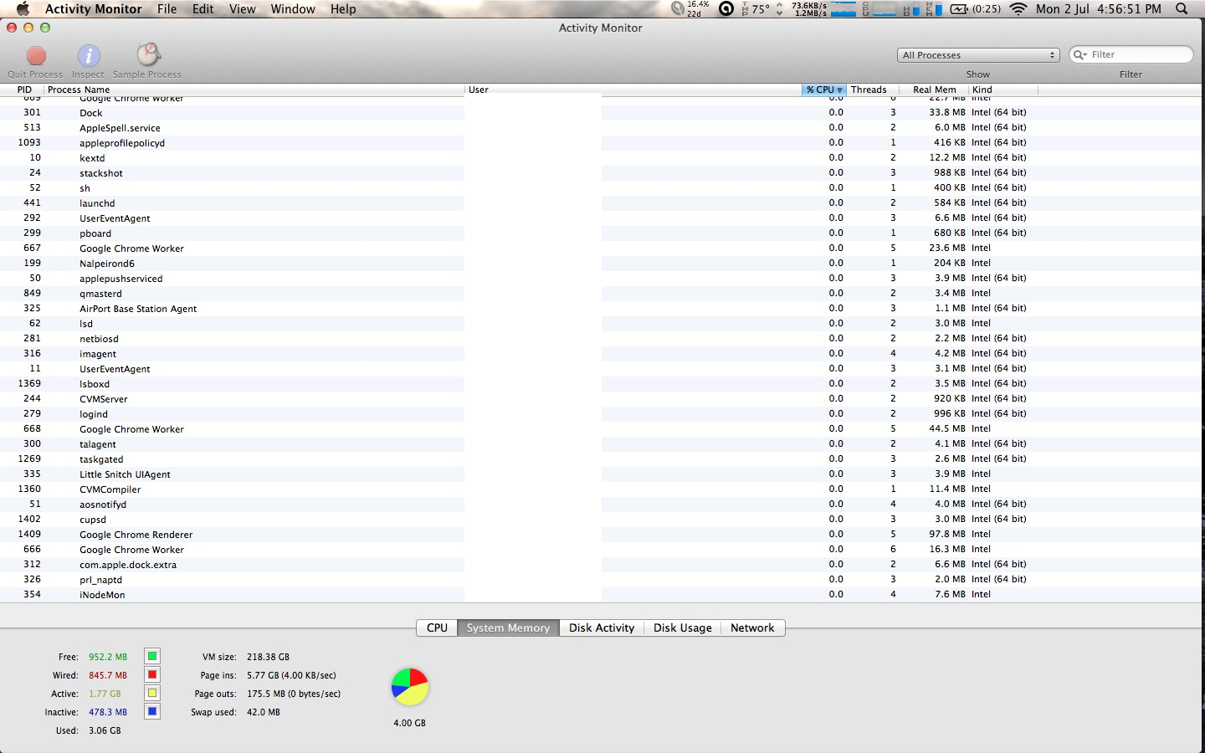Sort by the Threads column header

point(873,90)
